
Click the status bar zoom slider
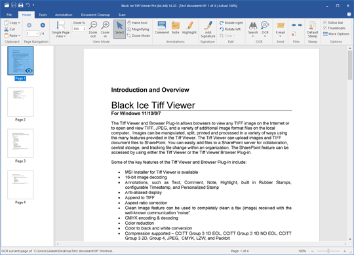tap(328, 251)
